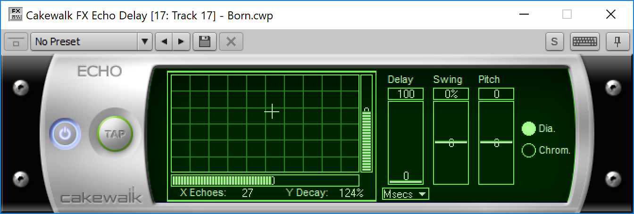Toggle the Echo plugin power button
The height and width of the screenshot is (214, 634).
(65, 134)
